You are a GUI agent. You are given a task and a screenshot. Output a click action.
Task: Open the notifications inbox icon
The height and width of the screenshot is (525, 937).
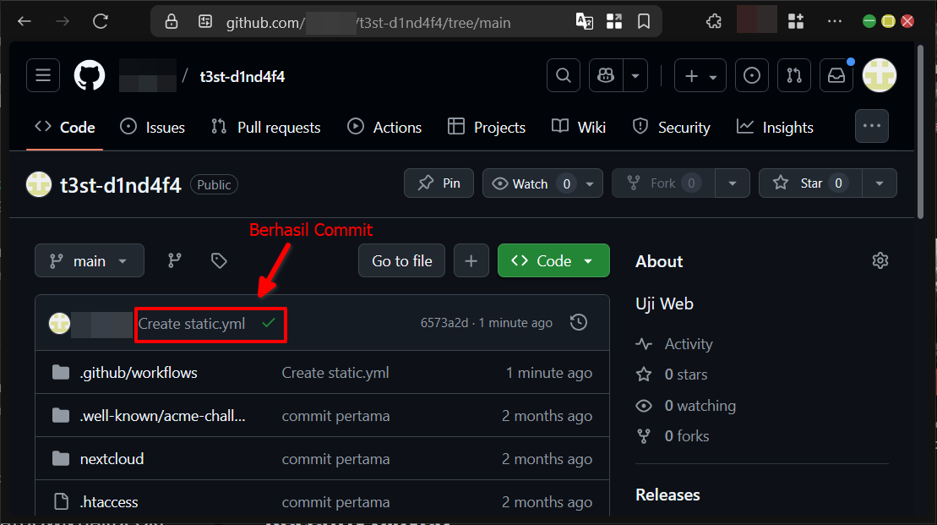pos(836,75)
